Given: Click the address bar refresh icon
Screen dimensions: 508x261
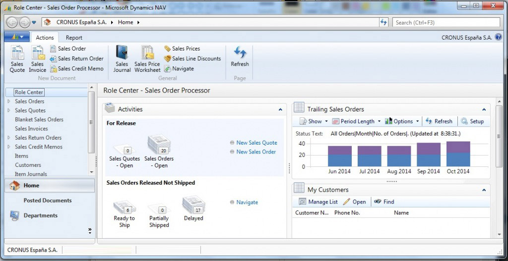Looking at the screenshot, I should coord(383,22).
